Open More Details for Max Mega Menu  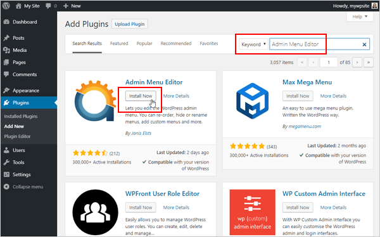tap(334, 96)
